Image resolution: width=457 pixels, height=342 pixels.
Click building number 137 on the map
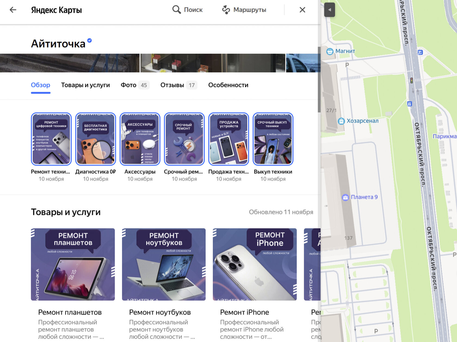click(348, 238)
